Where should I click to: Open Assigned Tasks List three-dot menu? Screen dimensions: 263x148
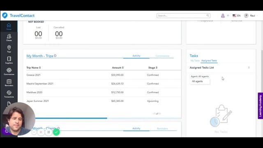pos(249,67)
